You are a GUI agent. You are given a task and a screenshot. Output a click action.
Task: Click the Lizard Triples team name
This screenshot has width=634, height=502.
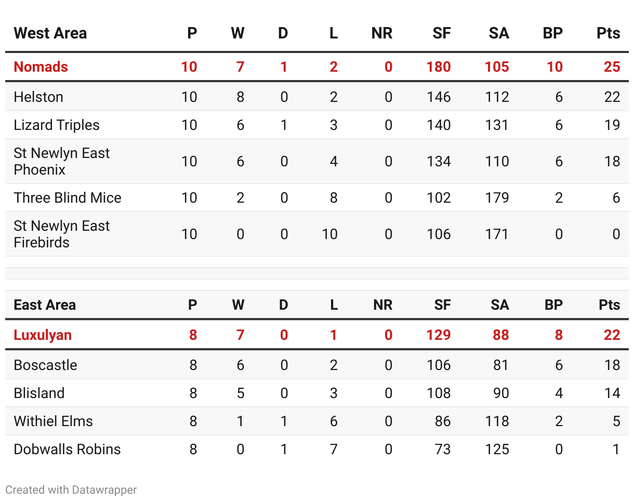point(57,125)
